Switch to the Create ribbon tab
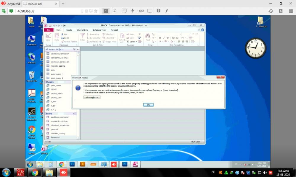Screen dimensions: 296x177 (x=69, y=30)
